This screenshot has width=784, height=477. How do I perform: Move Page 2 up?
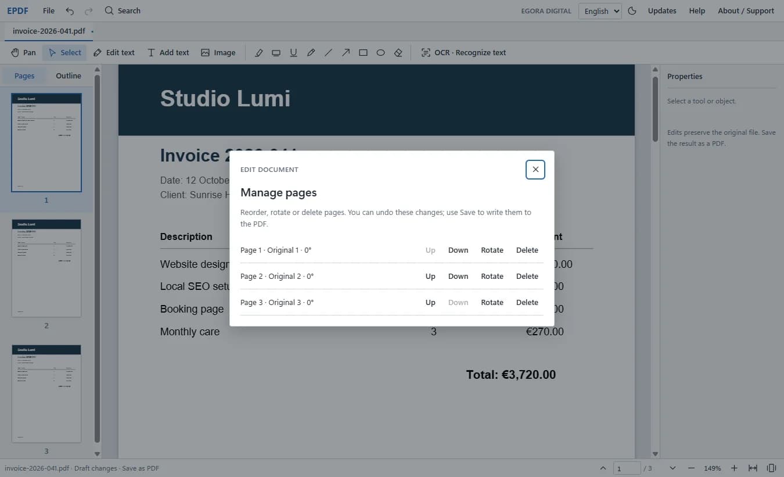point(430,277)
